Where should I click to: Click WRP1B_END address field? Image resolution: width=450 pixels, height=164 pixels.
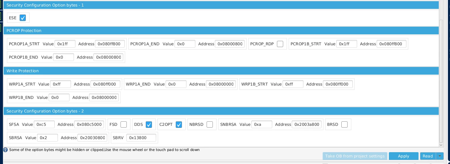104,97
